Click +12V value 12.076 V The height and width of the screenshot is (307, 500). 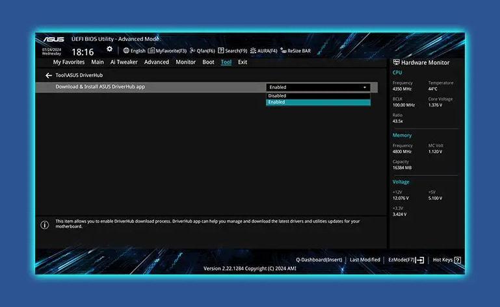pyautogui.click(x=401, y=198)
